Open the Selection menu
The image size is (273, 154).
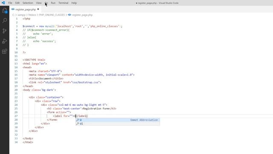[28, 3]
